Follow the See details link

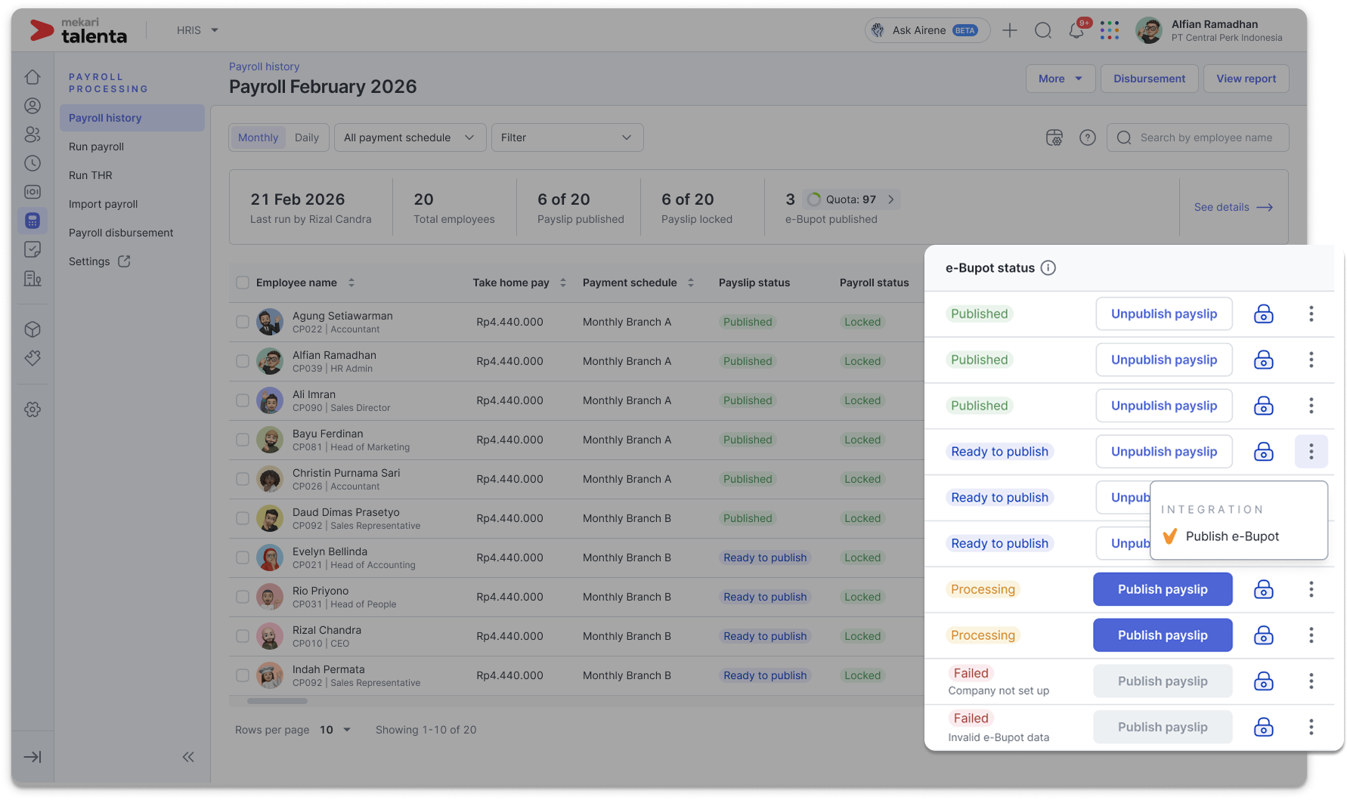(1233, 207)
